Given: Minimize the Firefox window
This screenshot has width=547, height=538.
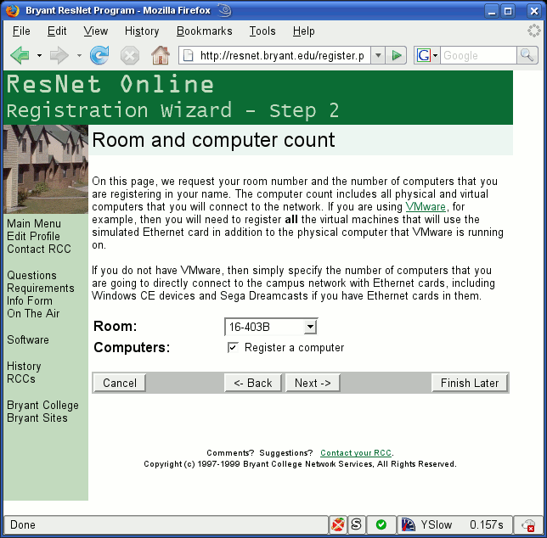Looking at the screenshot, I should (492, 11).
